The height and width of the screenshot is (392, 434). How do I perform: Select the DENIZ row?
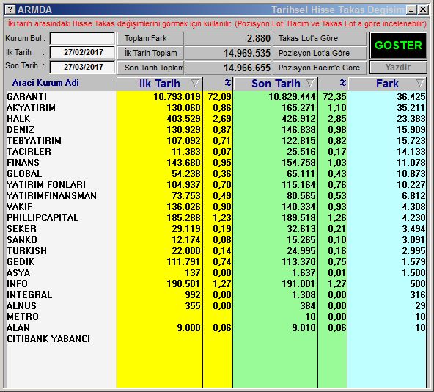point(216,130)
